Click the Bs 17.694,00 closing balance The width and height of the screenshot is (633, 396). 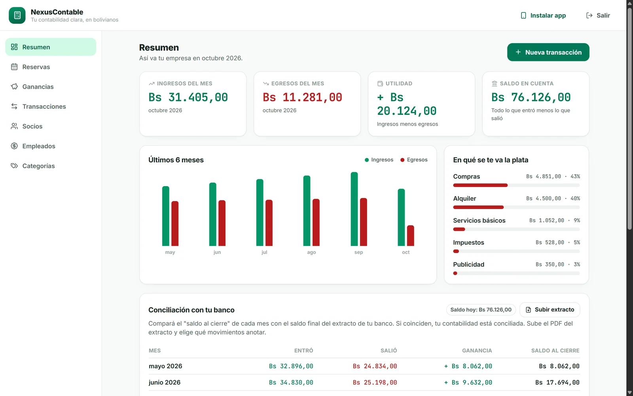(x=557, y=383)
